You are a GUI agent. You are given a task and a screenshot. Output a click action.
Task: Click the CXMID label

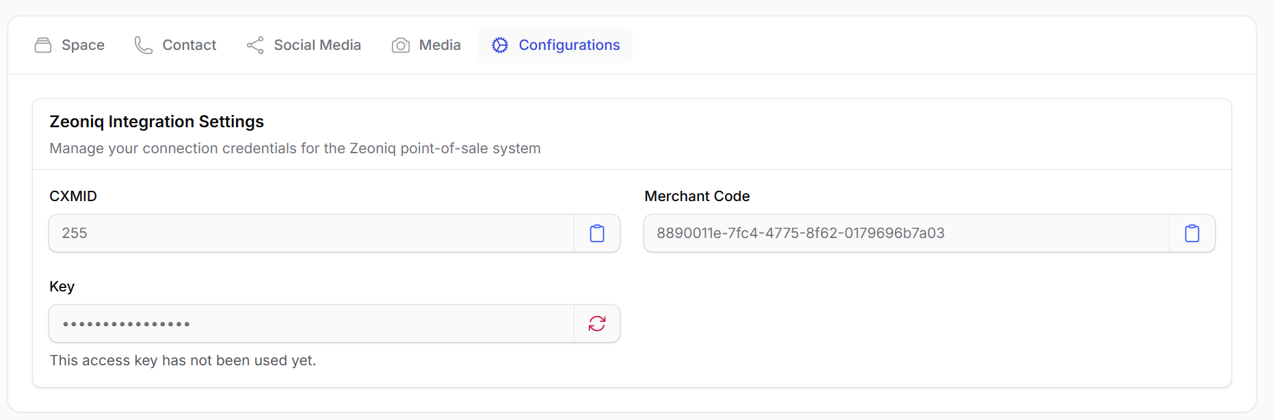[x=73, y=196]
